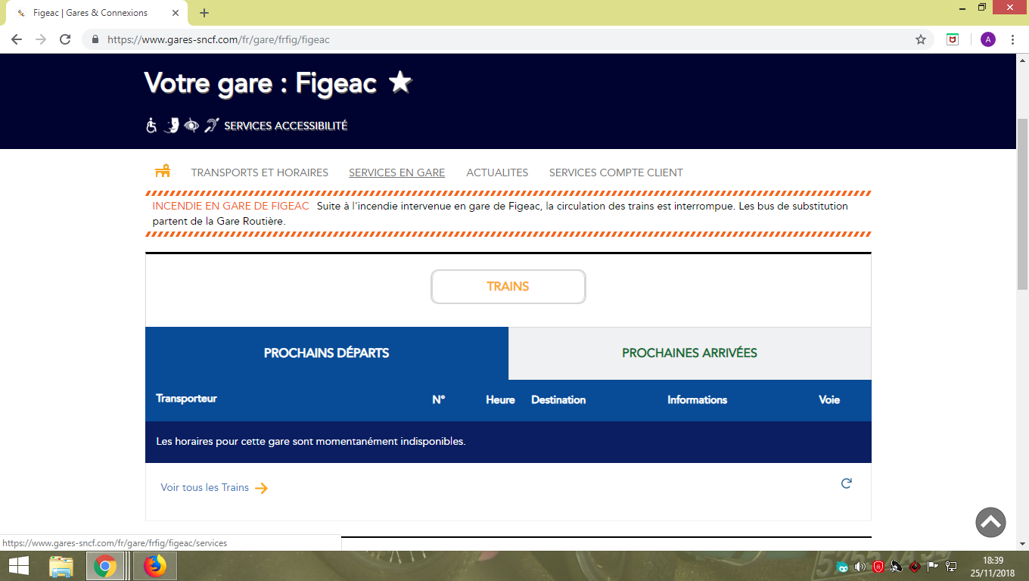Click the Action Center flag tray icon
This screenshot has height=581, width=1029.
tap(933, 566)
